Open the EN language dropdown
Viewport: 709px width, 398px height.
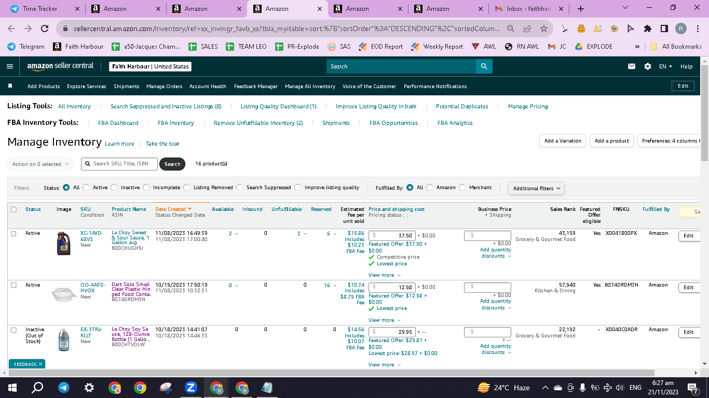(x=665, y=66)
